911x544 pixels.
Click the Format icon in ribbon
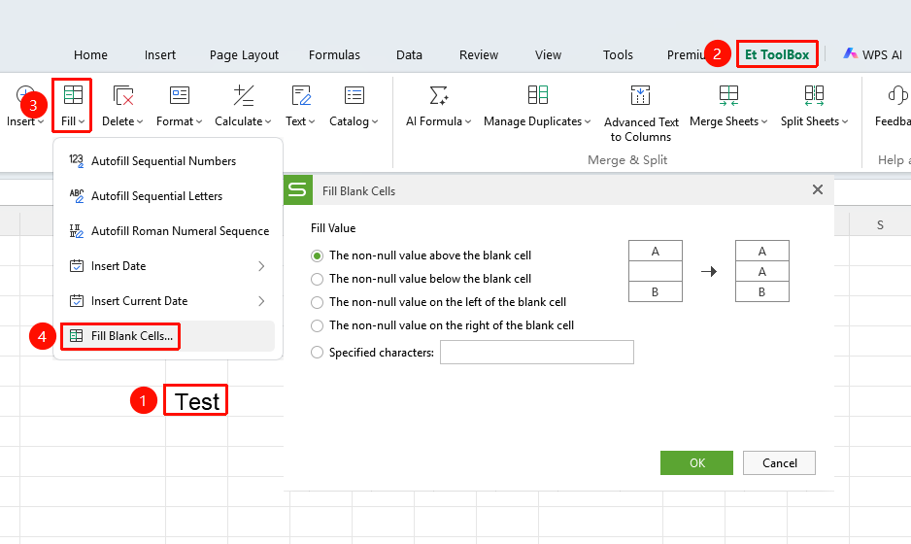pyautogui.click(x=180, y=95)
